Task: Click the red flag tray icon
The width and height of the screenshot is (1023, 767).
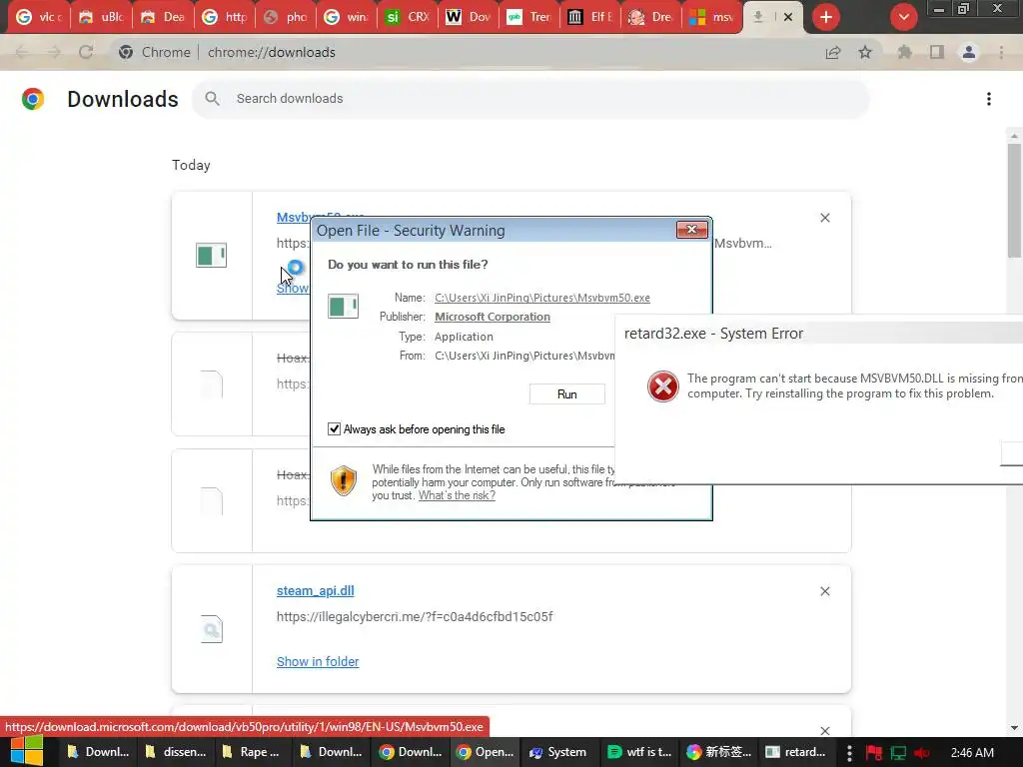Action: pos(873,752)
